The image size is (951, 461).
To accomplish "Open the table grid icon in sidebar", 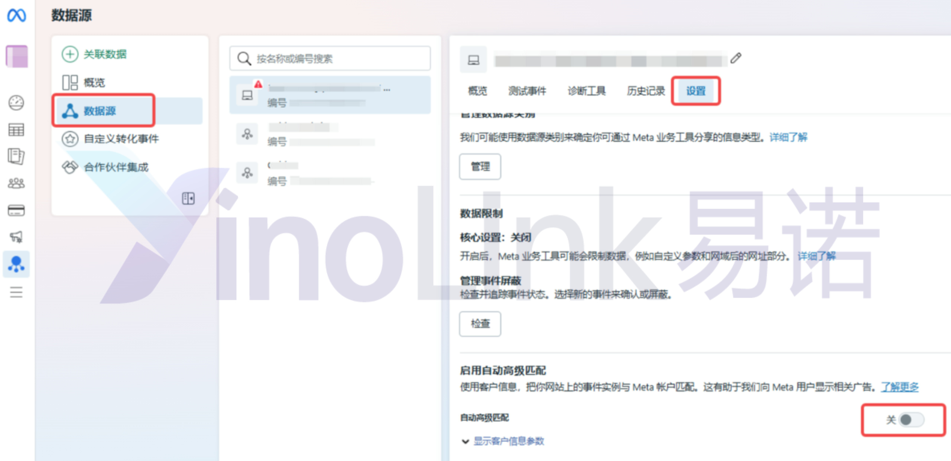I will [16, 130].
